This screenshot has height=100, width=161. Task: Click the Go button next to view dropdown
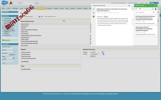[x=42, y=16]
